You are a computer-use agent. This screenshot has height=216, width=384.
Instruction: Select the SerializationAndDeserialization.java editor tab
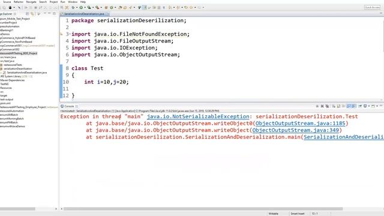click(x=84, y=14)
